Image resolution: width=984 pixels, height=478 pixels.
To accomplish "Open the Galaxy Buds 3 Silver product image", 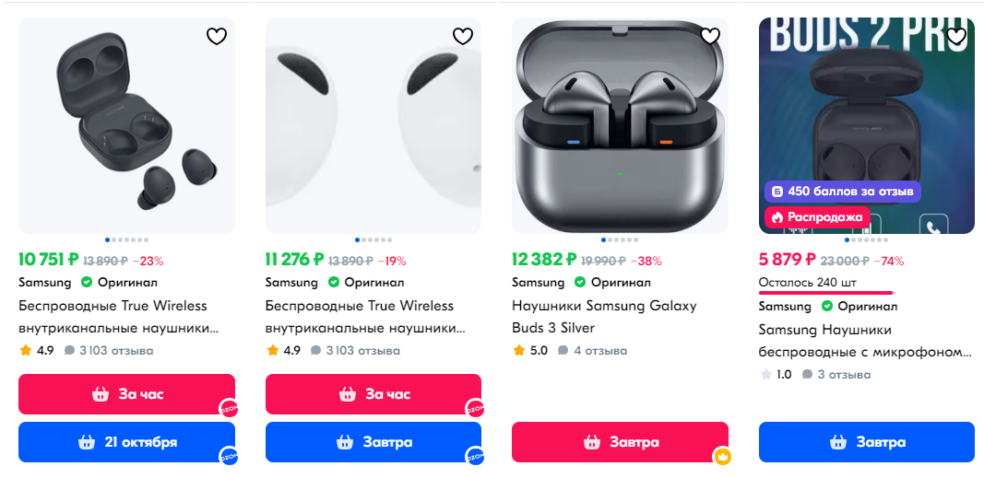I will (620, 125).
